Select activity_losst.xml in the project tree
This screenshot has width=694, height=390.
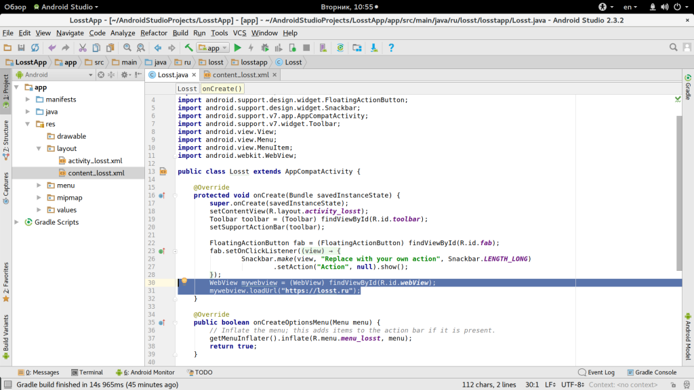95,160
